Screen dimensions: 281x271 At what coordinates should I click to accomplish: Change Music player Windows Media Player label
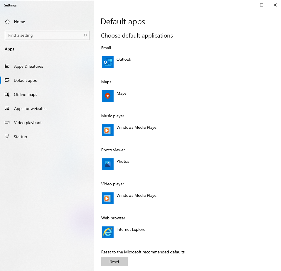pos(137,127)
